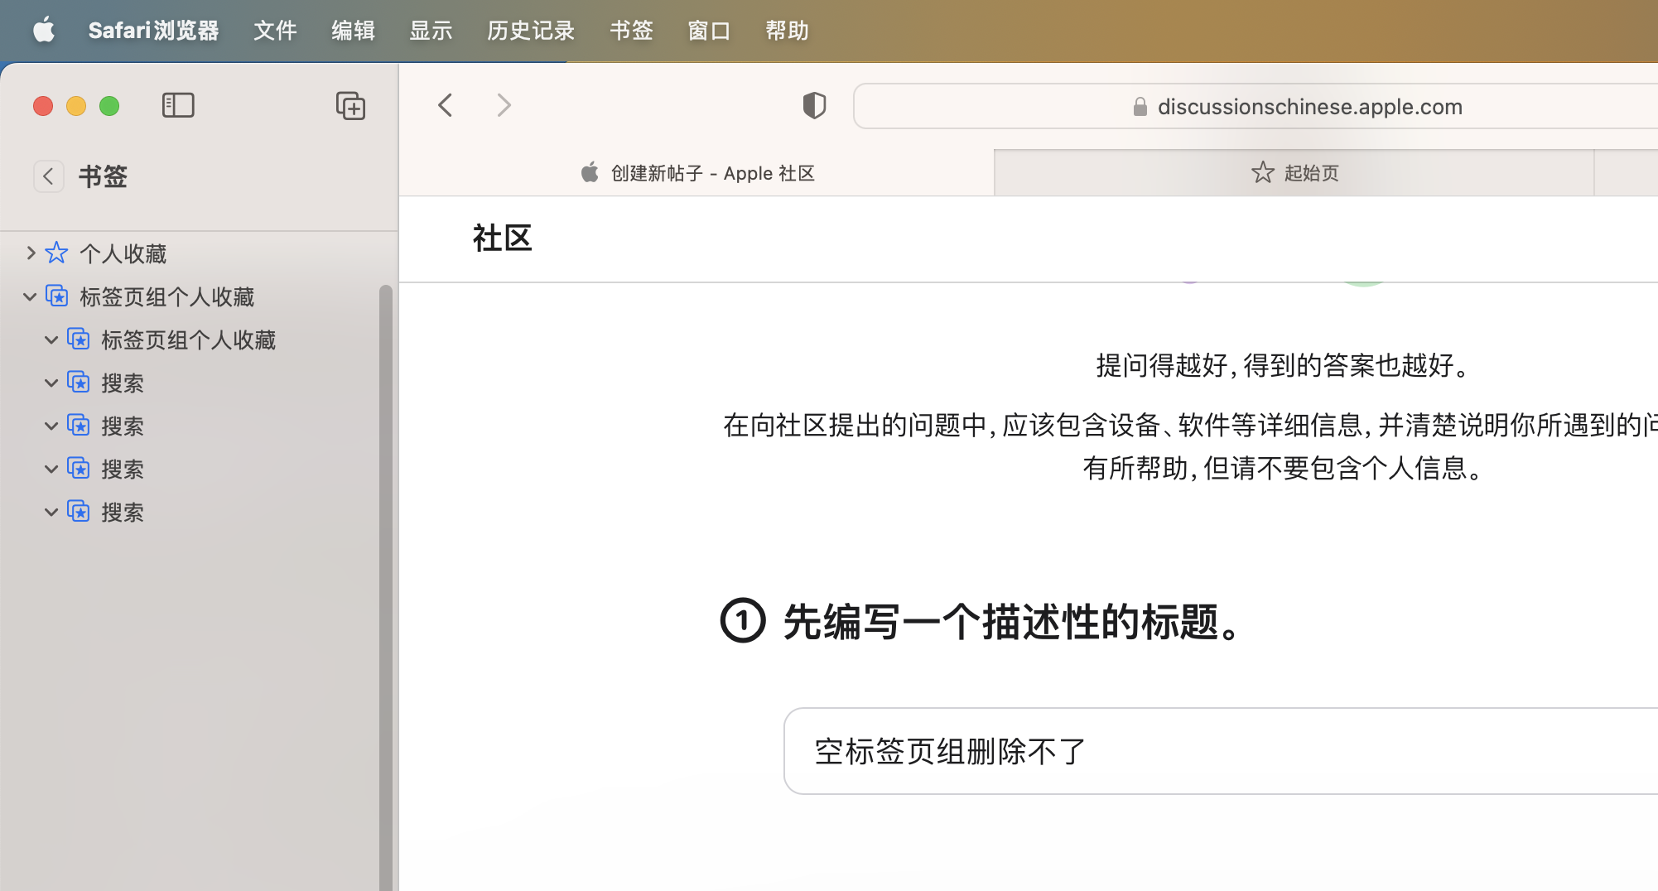Toggle the Safari sidebar icon
Viewport: 1658px width, 891px height.
[178, 105]
